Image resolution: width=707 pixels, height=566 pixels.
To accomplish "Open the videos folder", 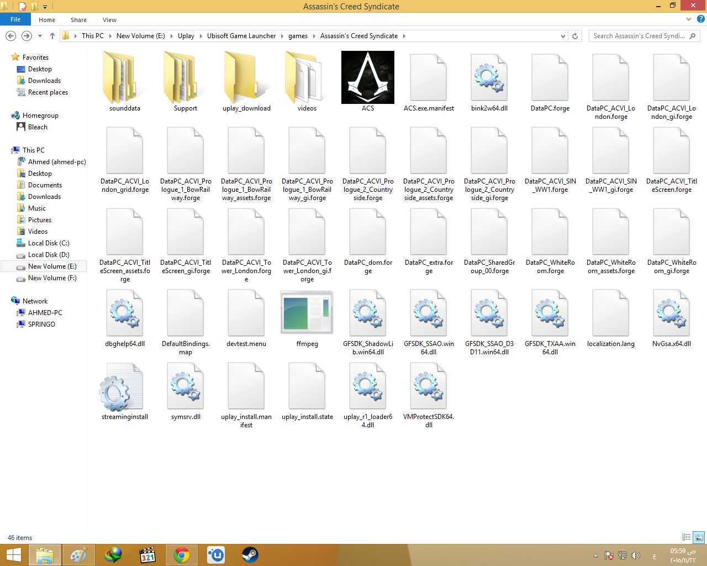I will point(307,77).
